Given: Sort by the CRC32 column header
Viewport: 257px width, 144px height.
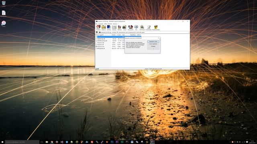Looking at the screenshot, I should (x=139, y=35).
